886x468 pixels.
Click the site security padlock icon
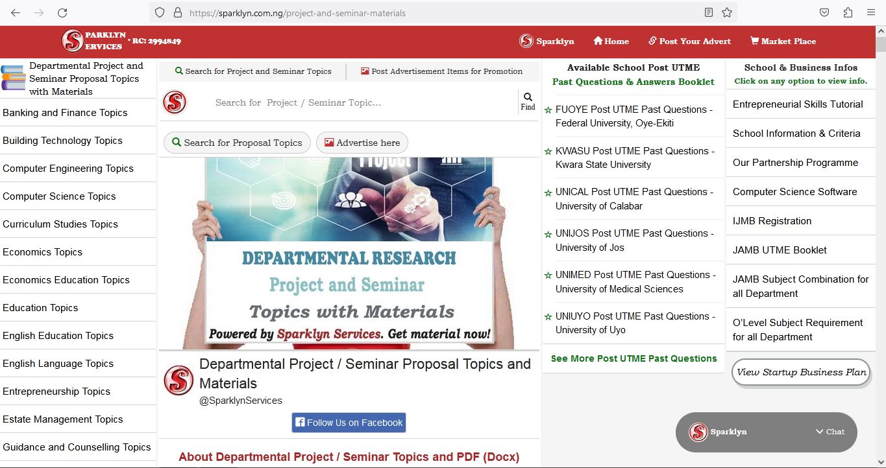(x=177, y=13)
